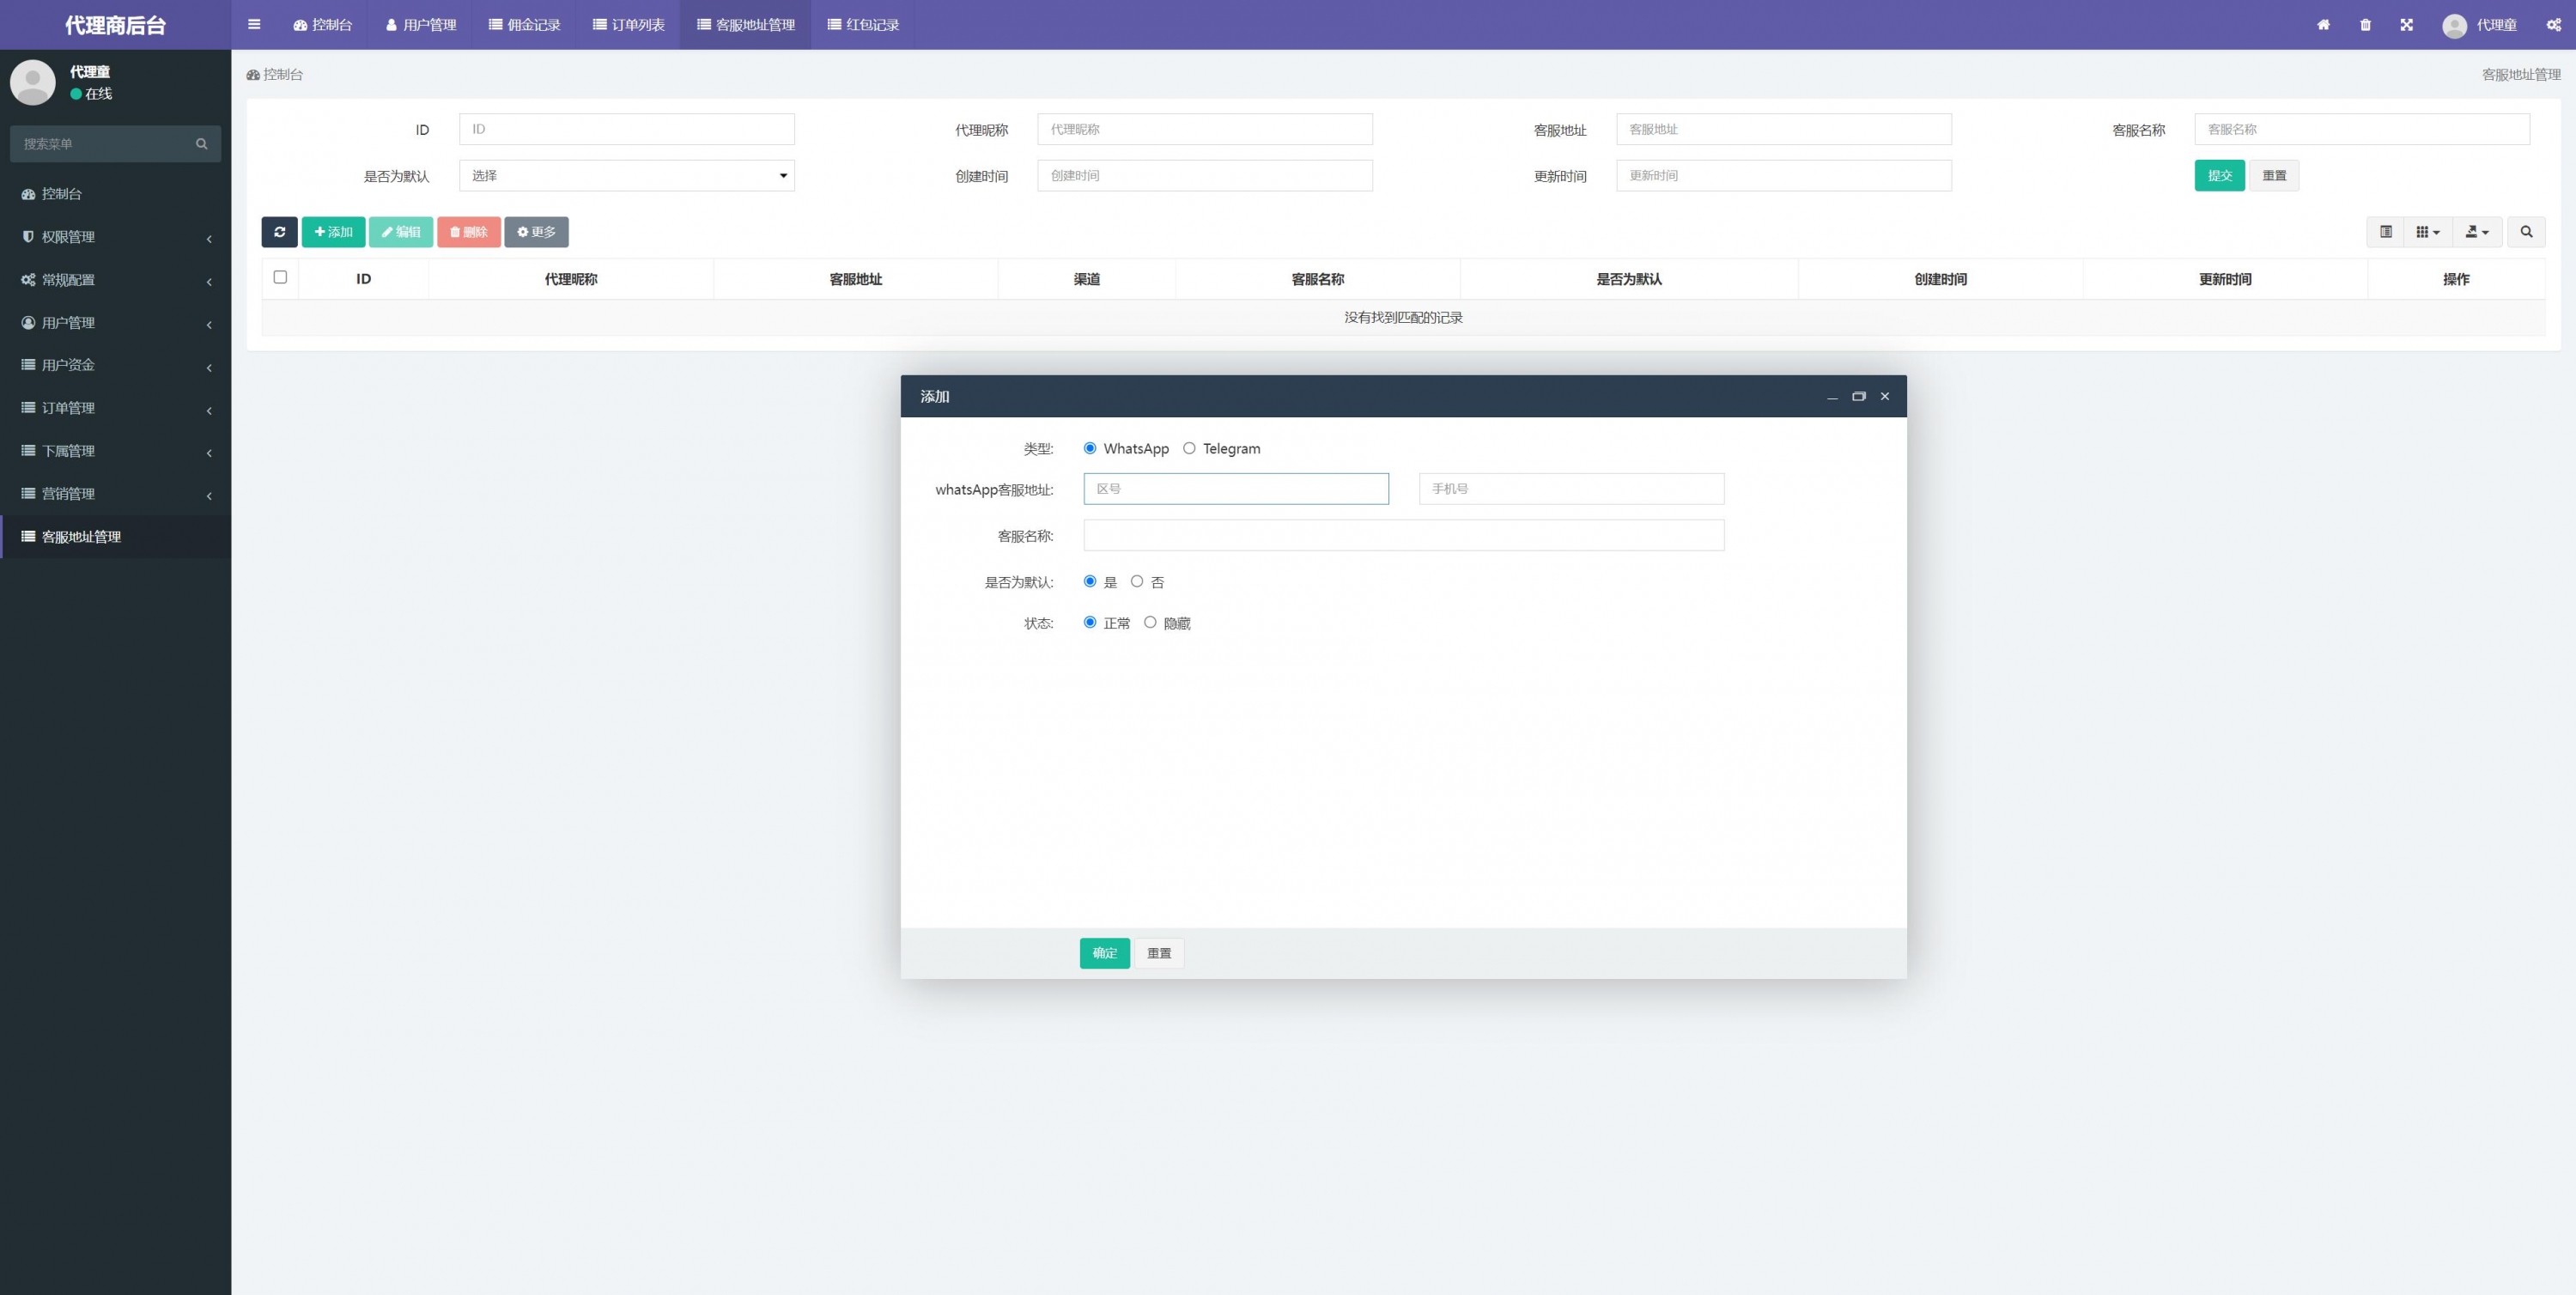This screenshot has width=2576, height=1295.
Task: Open the 佣金记录 top tab
Action: pos(524,25)
